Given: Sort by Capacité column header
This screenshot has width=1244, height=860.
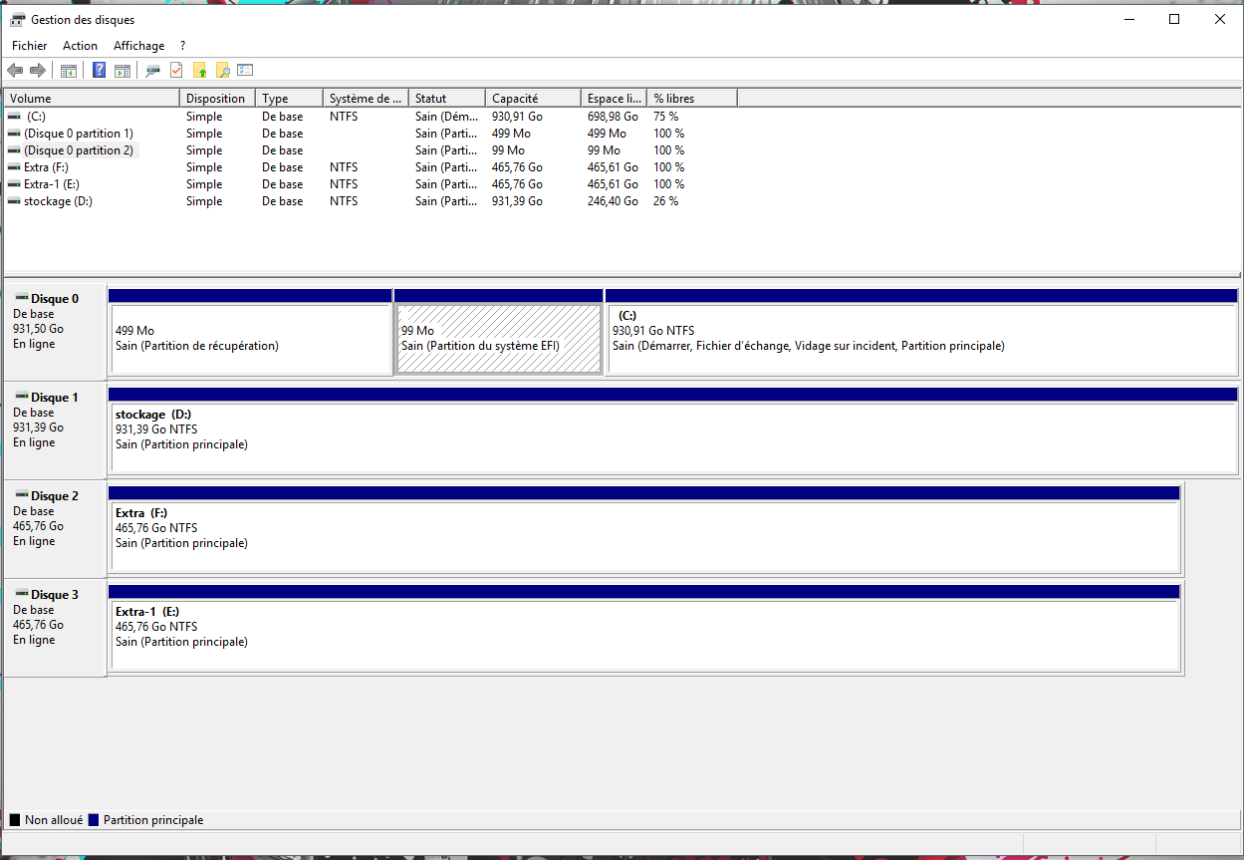Looking at the screenshot, I should (533, 99).
